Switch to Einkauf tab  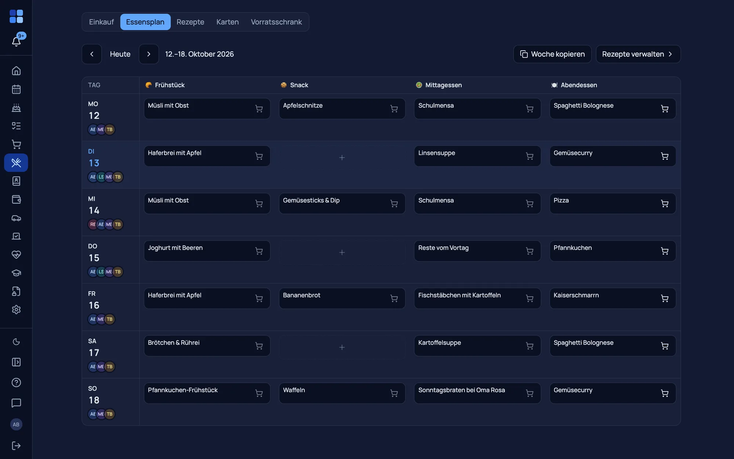point(101,22)
